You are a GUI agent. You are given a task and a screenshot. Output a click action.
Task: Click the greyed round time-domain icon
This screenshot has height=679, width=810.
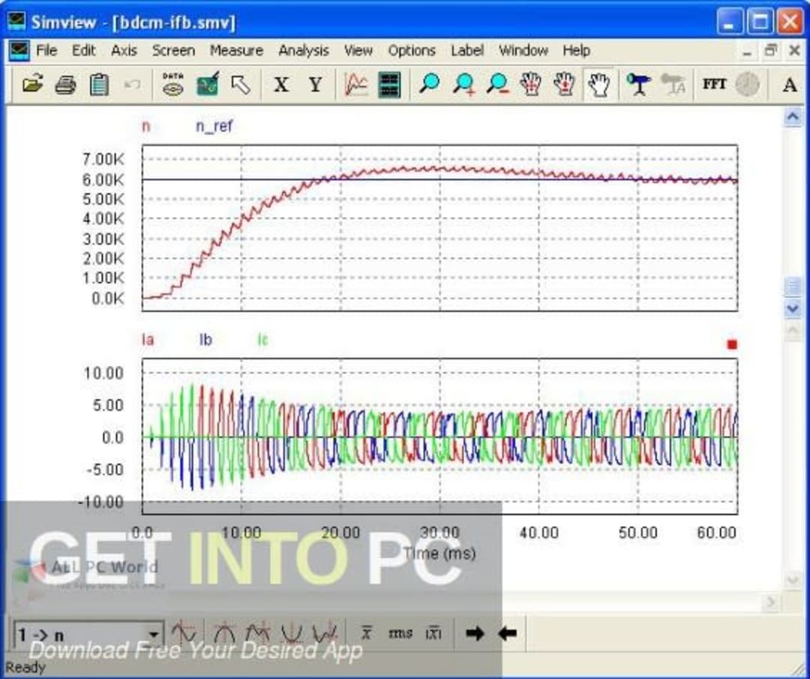click(747, 84)
